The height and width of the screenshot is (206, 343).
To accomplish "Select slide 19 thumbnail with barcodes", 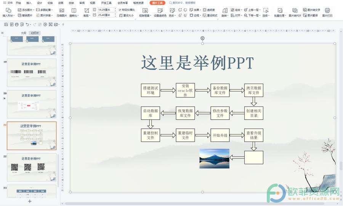I will coord(32,73).
